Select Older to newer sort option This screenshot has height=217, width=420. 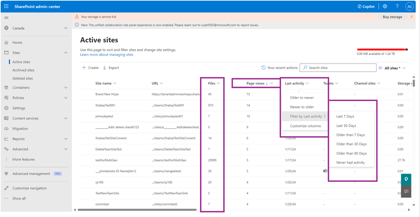(x=302, y=98)
